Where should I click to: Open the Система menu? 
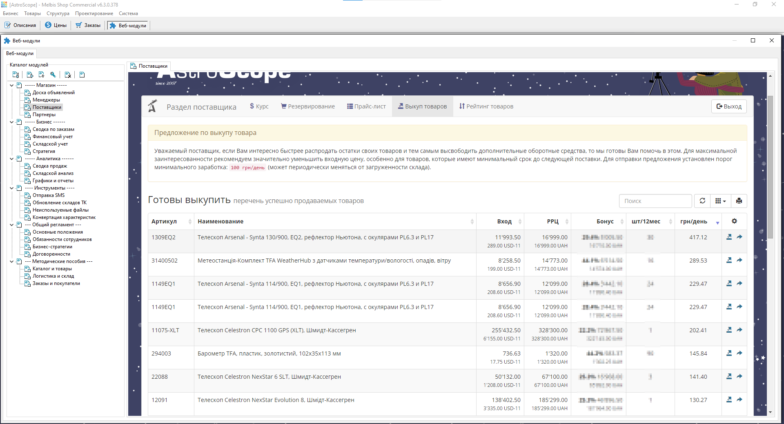tap(128, 13)
